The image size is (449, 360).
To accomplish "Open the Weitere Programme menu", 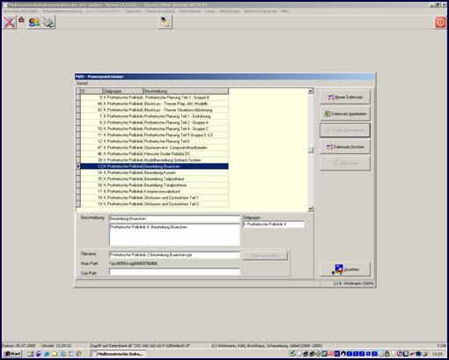I will (x=260, y=11).
